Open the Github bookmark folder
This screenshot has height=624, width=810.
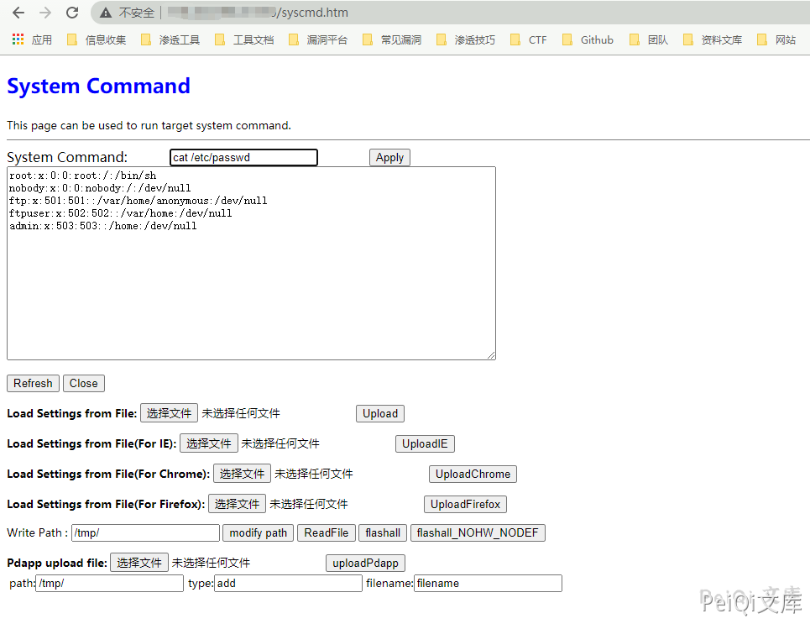coord(588,39)
